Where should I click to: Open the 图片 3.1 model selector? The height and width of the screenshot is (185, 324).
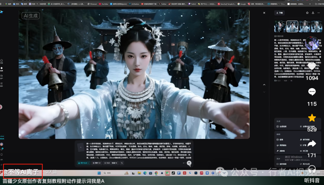(x=97, y=163)
